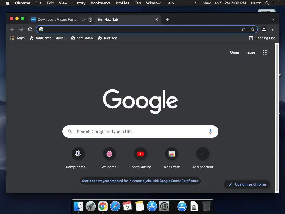
Task: Click the back navigation arrow
Action: (x=12, y=29)
